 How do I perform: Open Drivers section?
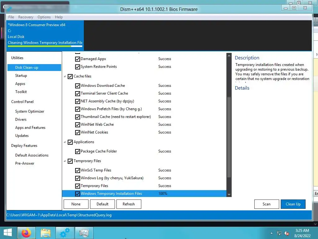(21, 119)
